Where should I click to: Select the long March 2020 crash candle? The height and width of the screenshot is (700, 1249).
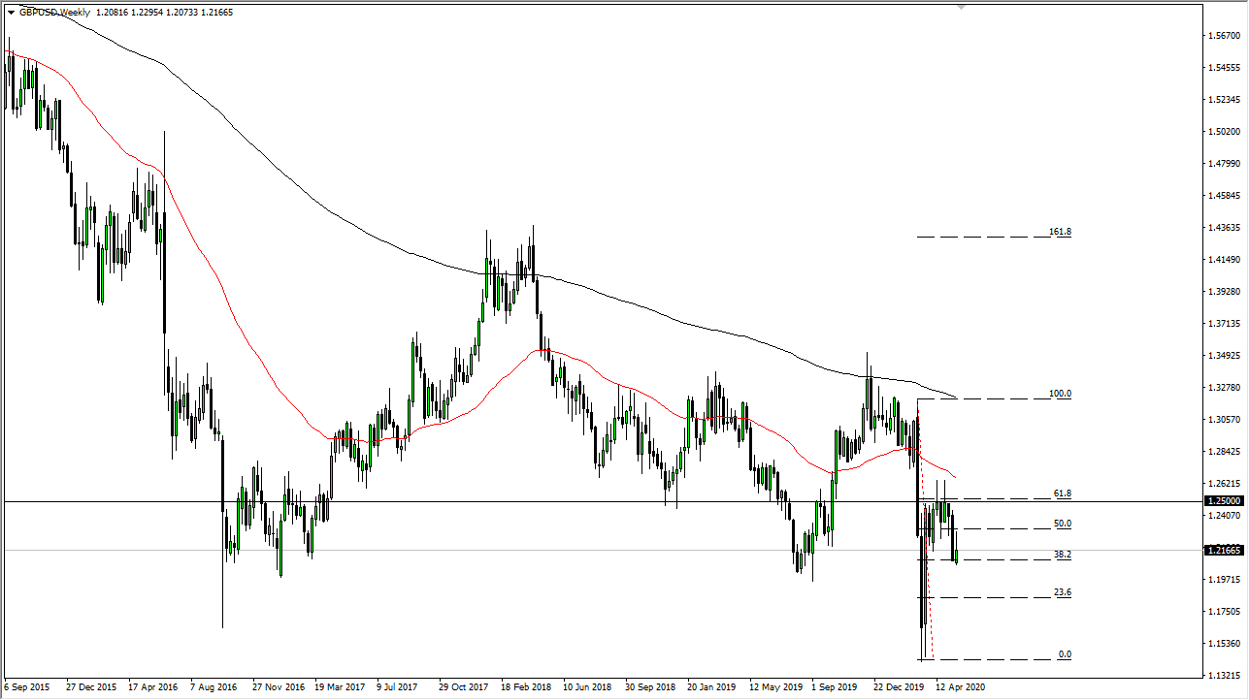tap(920, 533)
